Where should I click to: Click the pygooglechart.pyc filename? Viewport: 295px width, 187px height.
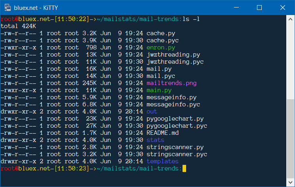point(177,126)
